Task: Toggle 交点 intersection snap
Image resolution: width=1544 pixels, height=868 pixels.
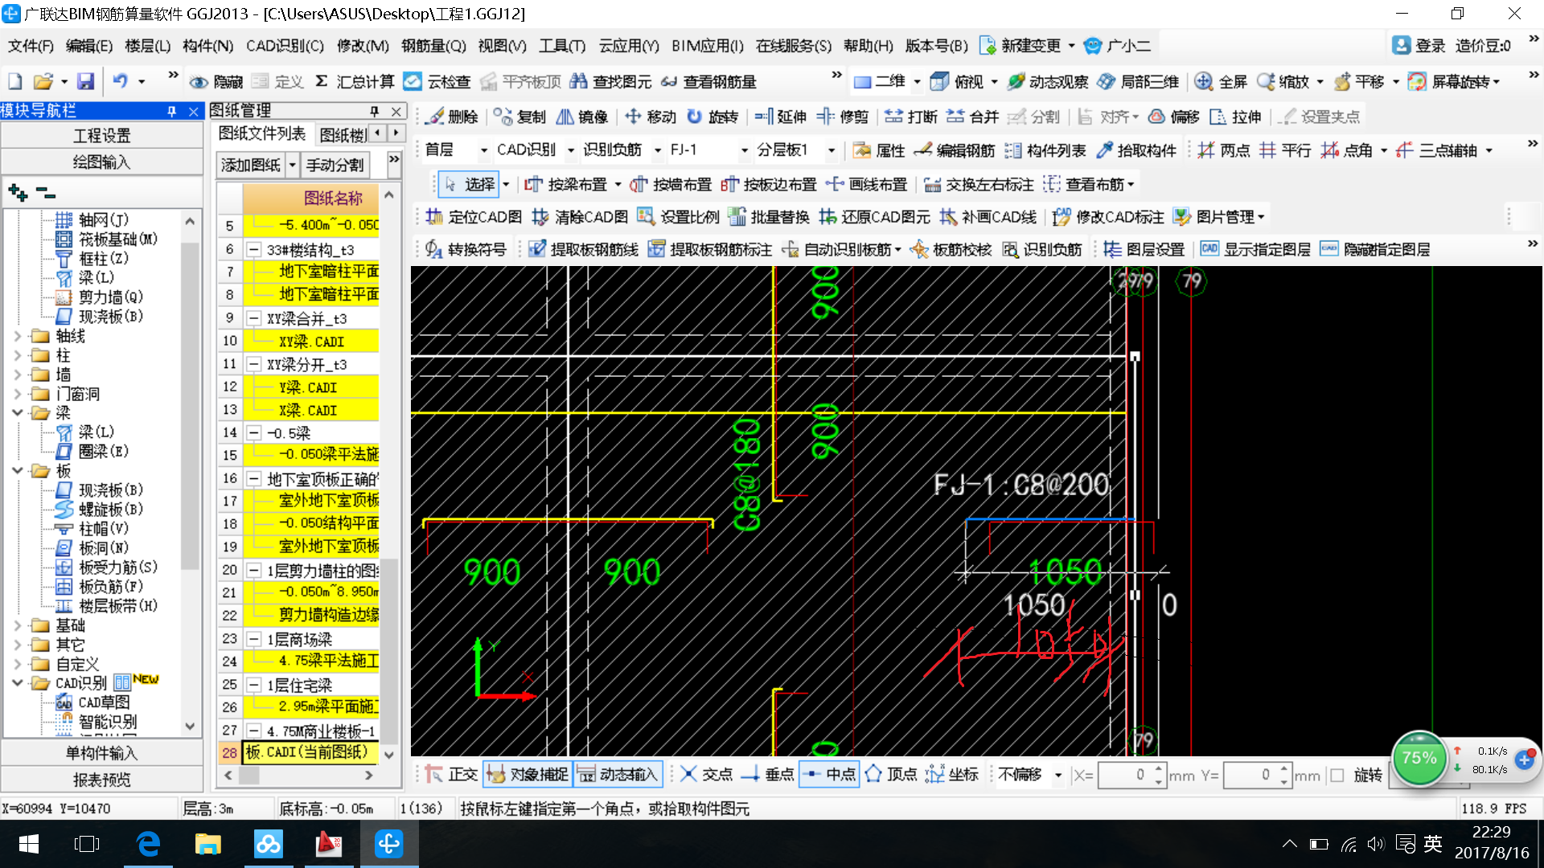Action: tap(707, 774)
